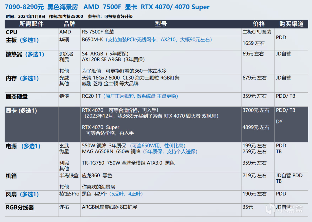Click 'ARGB风扇集线器 8口扩展' model text
This screenshot has width=312, height=222.
110,207
